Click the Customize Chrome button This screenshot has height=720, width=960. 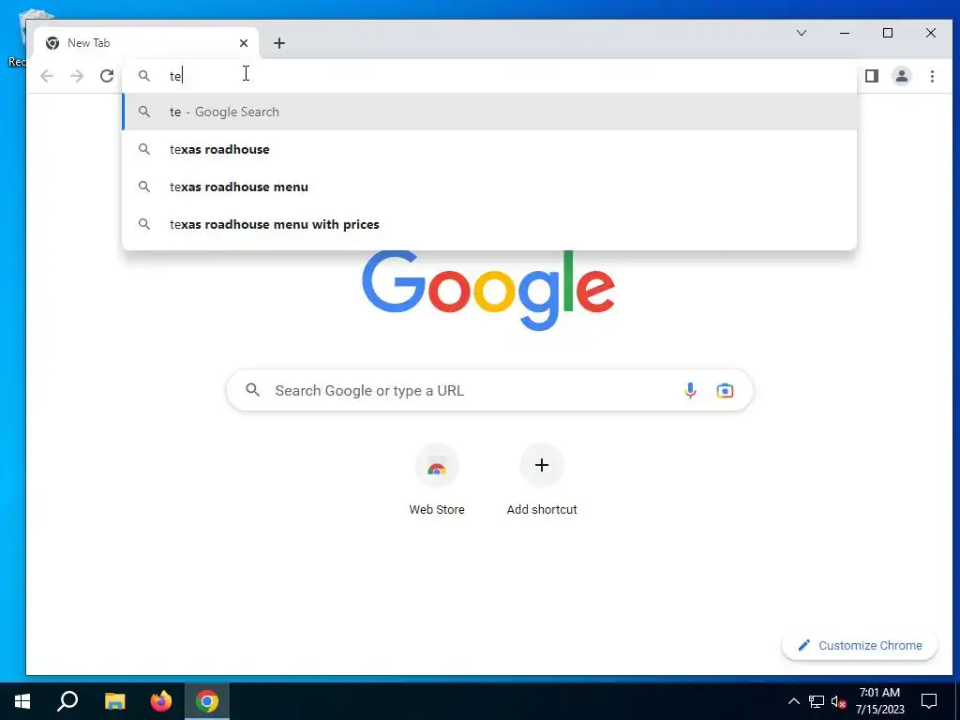(860, 645)
